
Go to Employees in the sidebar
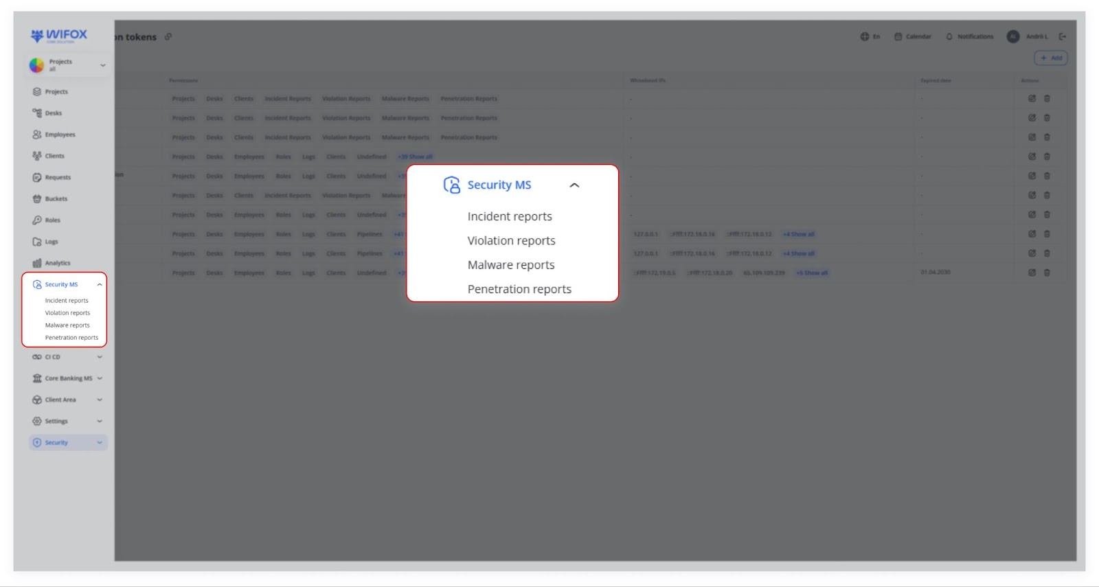[54, 135]
